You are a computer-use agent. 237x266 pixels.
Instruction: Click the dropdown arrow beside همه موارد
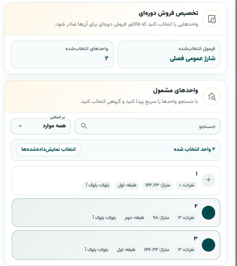click(x=20, y=126)
